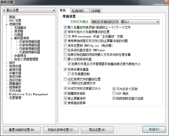Expand the 字幕处理 tree node
The width and height of the screenshot is (169, 136).
[x=6, y=73]
